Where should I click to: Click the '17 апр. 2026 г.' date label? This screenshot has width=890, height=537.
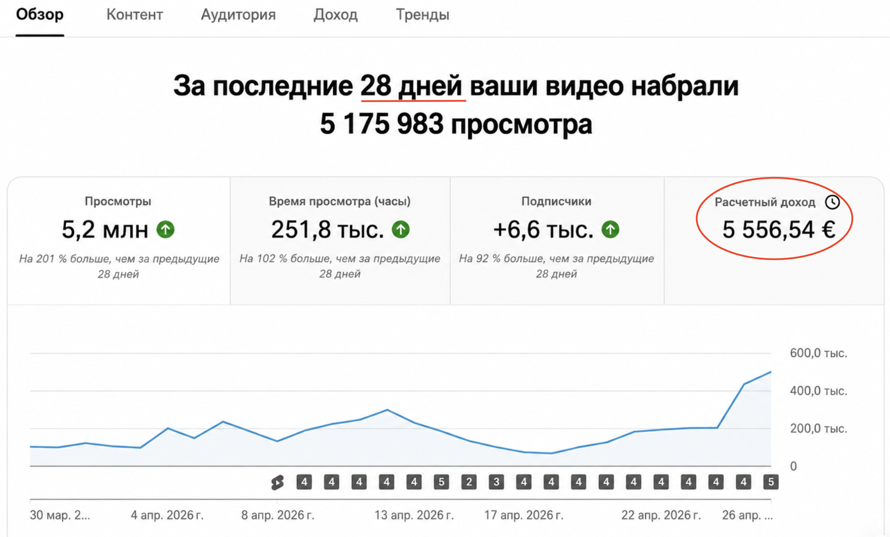pyautogui.click(x=524, y=515)
